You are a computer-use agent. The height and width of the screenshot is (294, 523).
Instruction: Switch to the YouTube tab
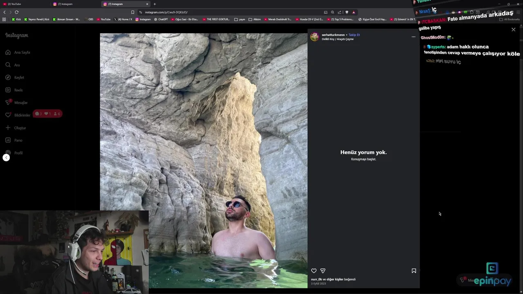click(x=25, y=4)
